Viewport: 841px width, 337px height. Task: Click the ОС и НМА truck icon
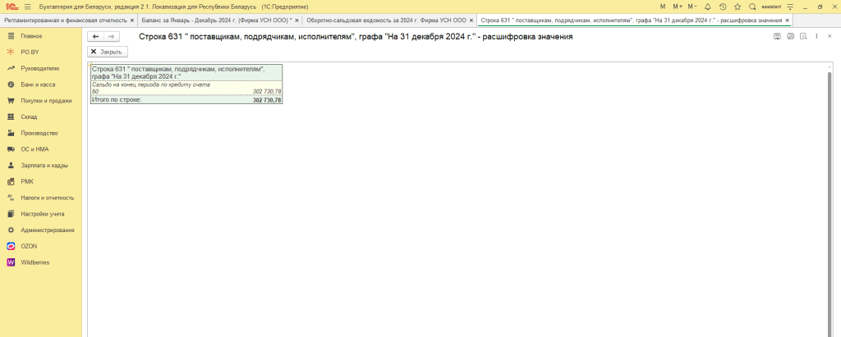point(10,149)
